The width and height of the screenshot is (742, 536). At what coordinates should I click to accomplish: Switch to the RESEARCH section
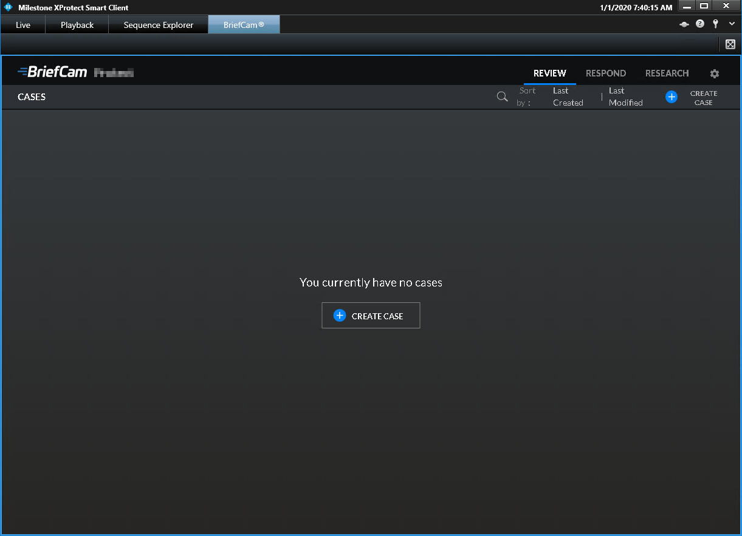(667, 73)
